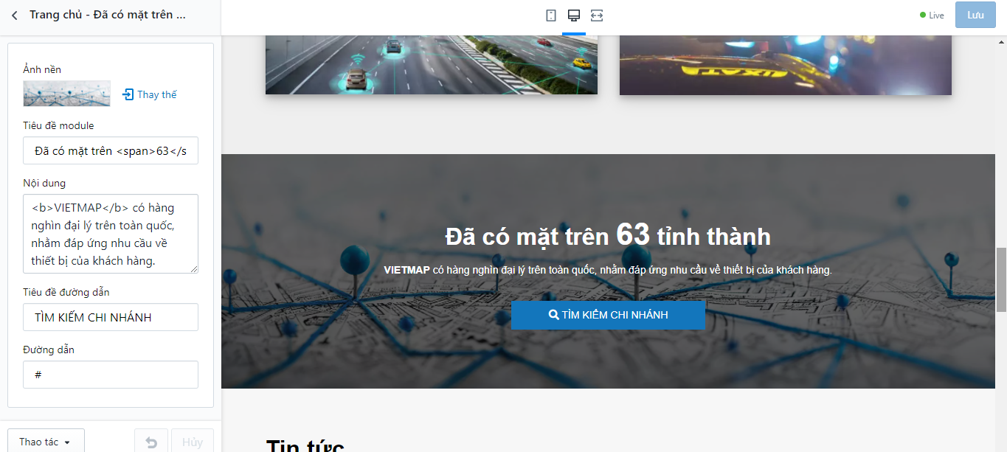Switch to full-width preview icon

597,15
